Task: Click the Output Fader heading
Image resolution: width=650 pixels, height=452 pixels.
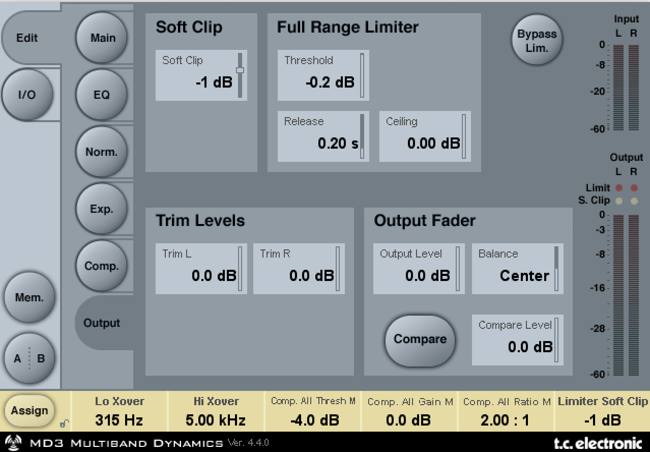Action: [425, 220]
